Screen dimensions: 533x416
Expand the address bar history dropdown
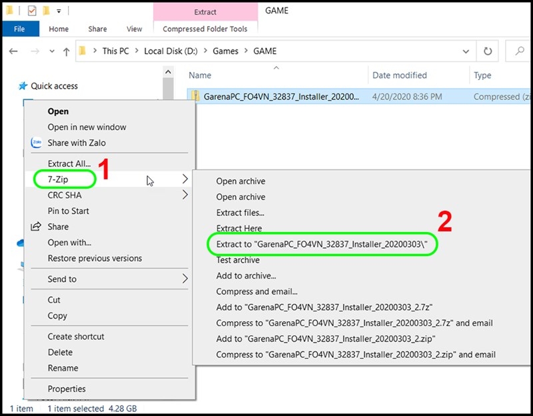coord(466,51)
